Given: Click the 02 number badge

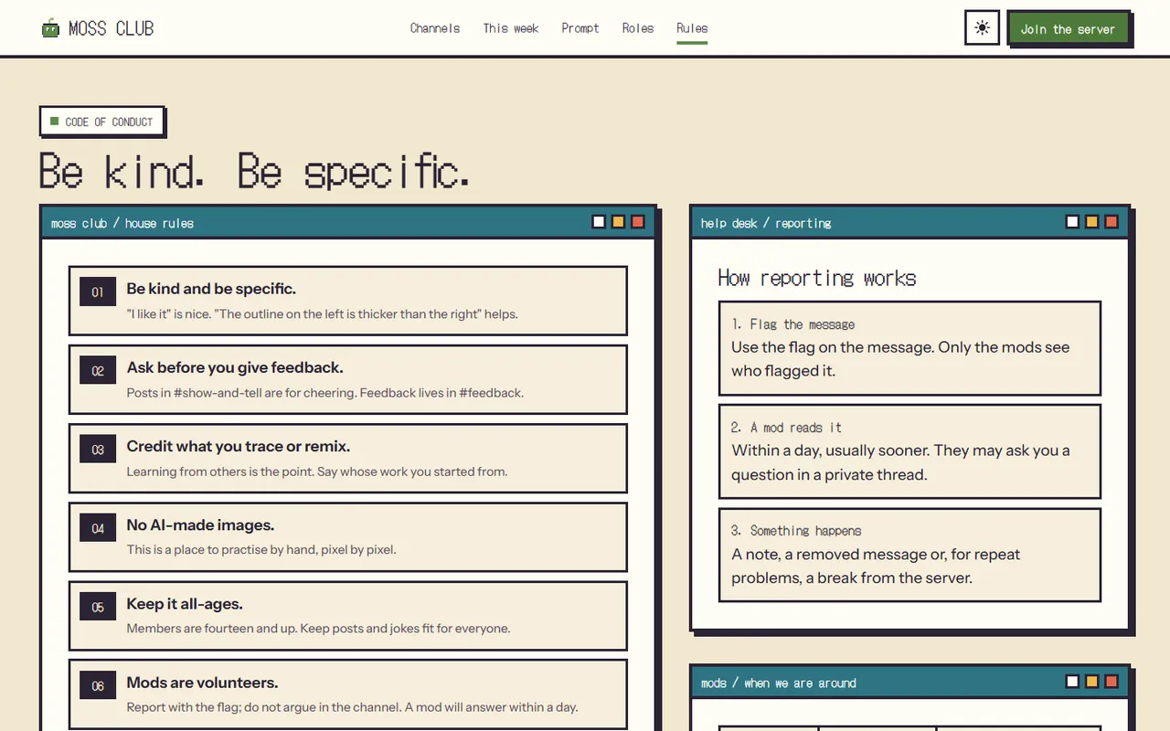Looking at the screenshot, I should coord(98,371).
